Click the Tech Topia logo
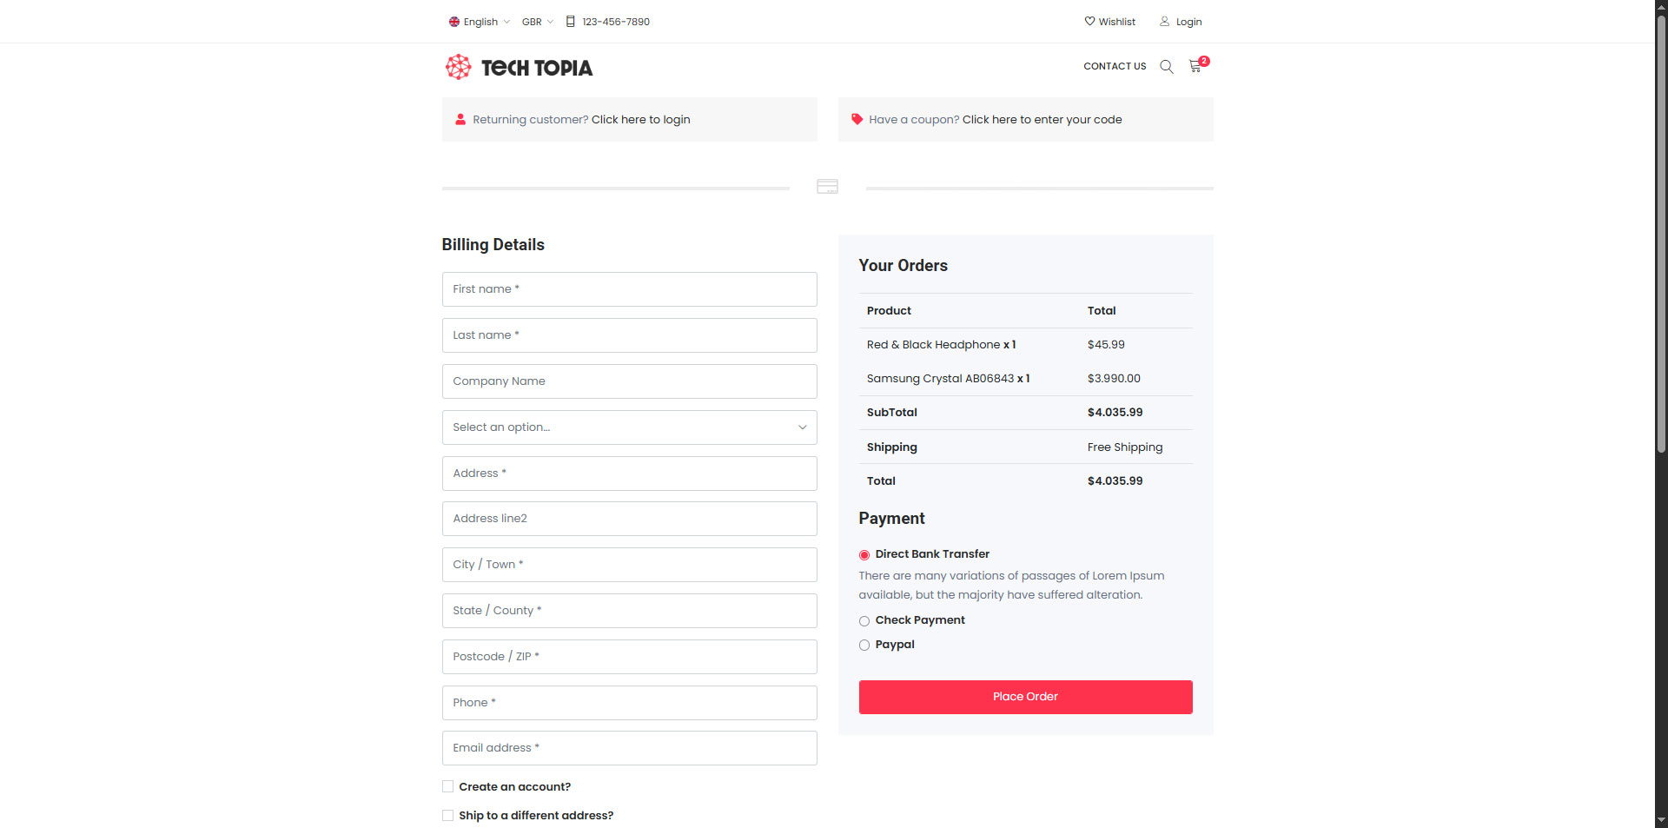This screenshot has height=828, width=1668. pos(519,67)
